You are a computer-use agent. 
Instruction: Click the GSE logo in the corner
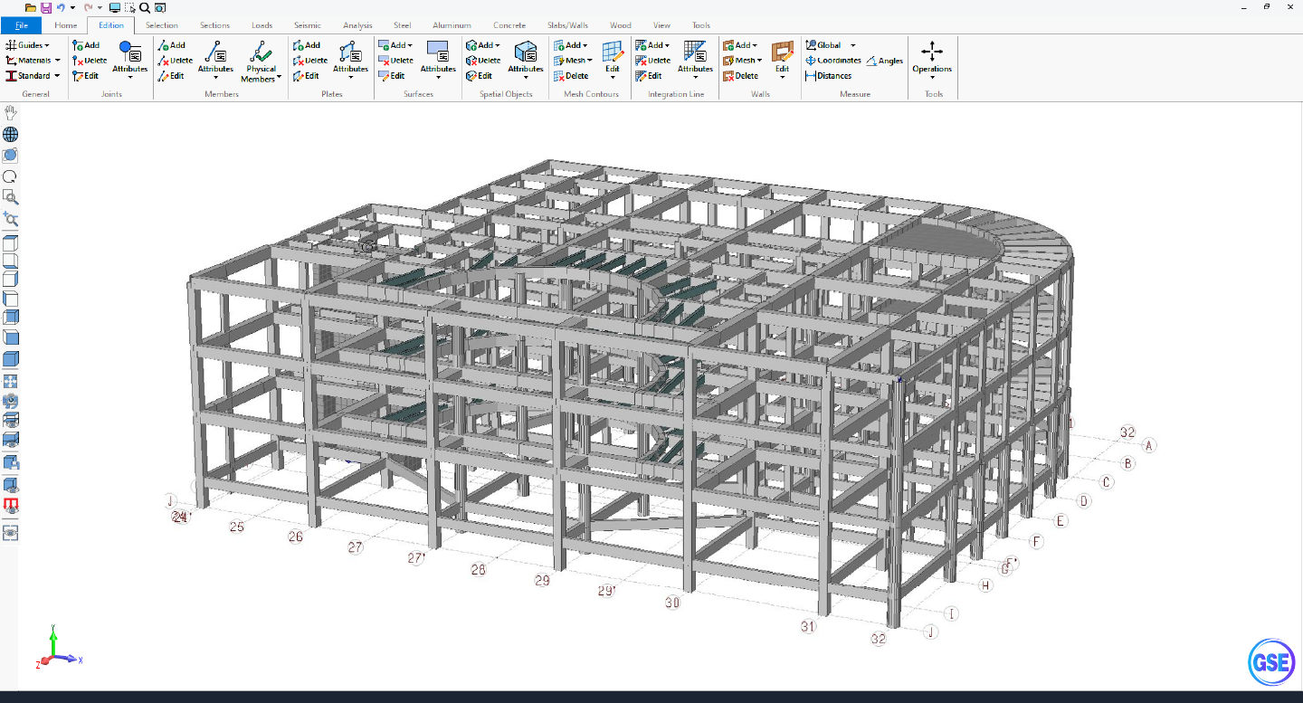1271,661
